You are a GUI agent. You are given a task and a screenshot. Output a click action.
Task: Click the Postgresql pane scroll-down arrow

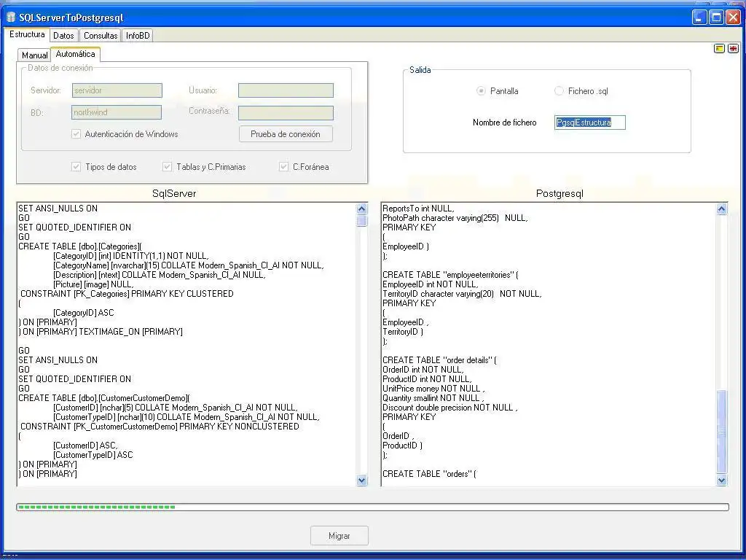pyautogui.click(x=721, y=481)
